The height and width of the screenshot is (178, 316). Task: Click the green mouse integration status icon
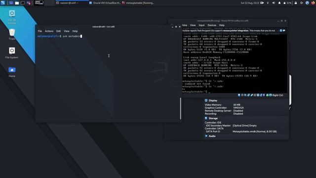[x=268, y=95]
